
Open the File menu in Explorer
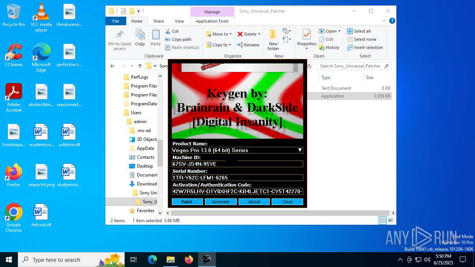click(116, 21)
